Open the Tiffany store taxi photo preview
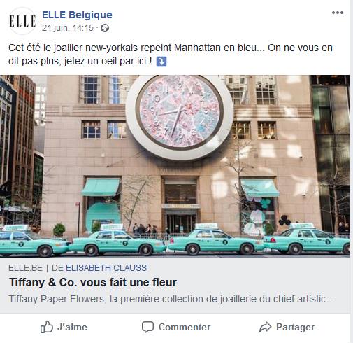 click(x=175, y=166)
